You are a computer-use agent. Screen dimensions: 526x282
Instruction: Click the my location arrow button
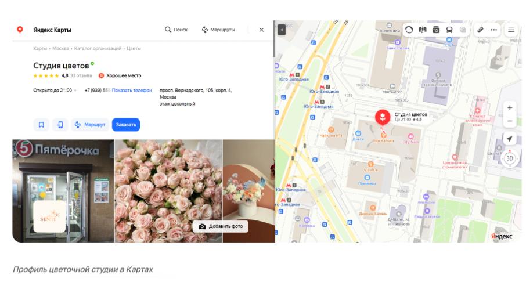510,139
